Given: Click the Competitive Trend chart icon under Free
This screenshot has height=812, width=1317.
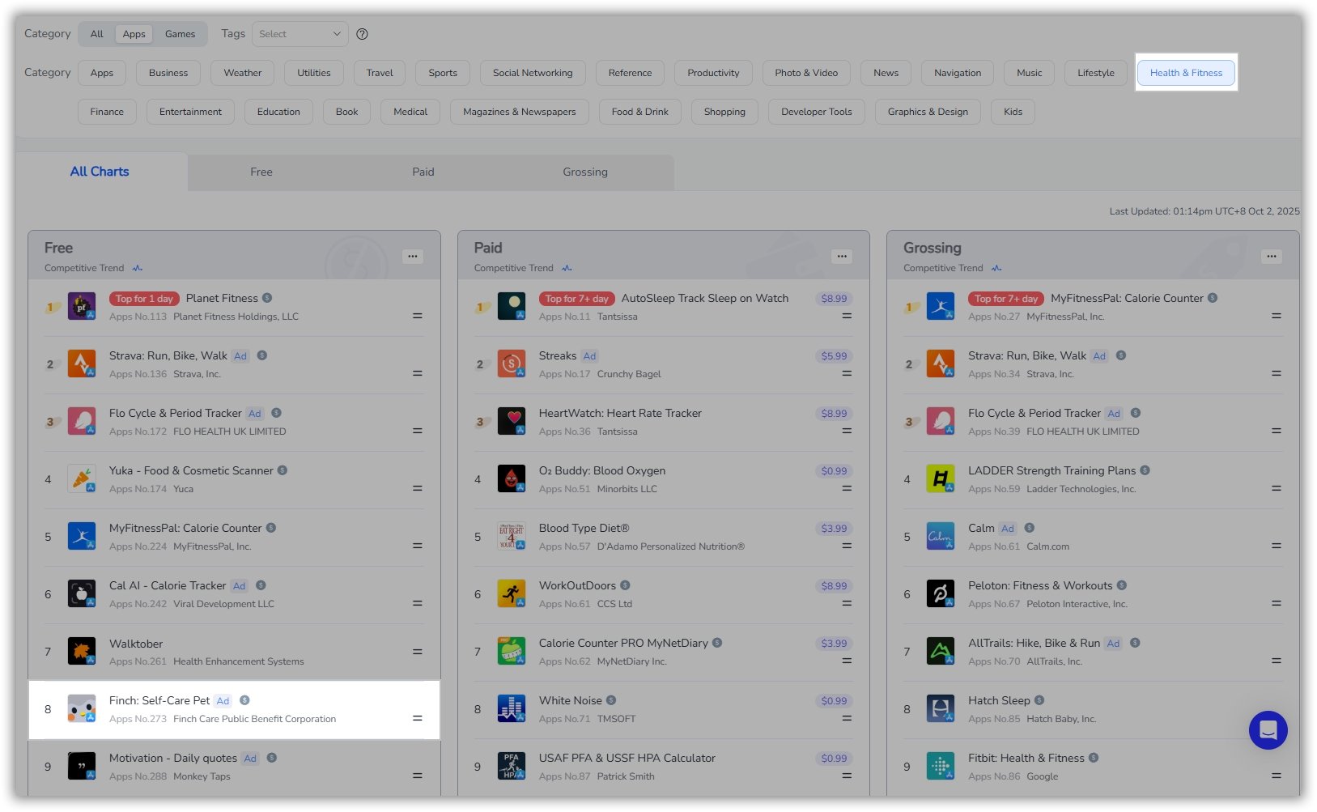Looking at the screenshot, I should 138,268.
